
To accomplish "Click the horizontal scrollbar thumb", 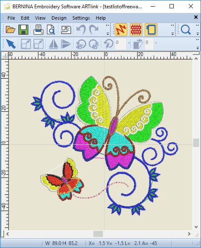I will pos(98,234).
